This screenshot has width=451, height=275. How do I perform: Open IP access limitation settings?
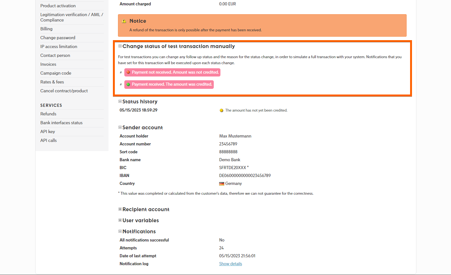tap(59, 46)
